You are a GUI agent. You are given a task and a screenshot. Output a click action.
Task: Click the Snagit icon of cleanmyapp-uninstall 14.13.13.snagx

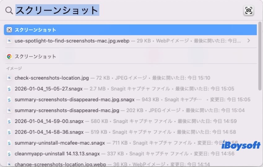point(9,154)
